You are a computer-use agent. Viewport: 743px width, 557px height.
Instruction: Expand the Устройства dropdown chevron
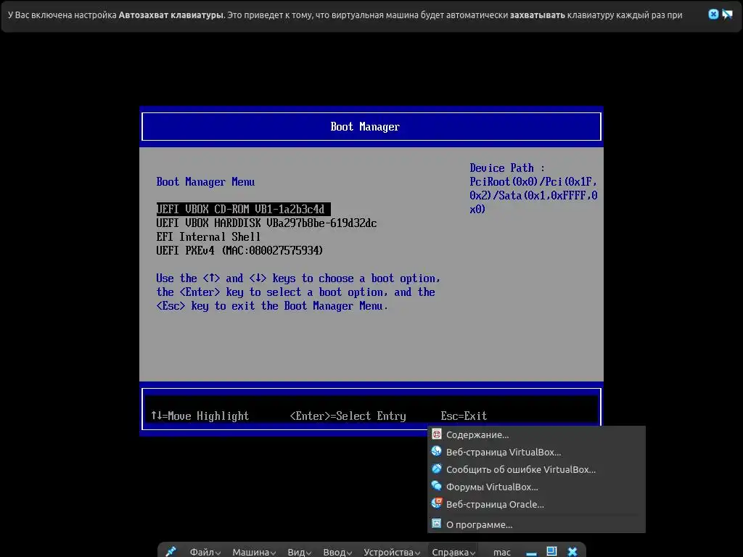pyautogui.click(x=417, y=553)
